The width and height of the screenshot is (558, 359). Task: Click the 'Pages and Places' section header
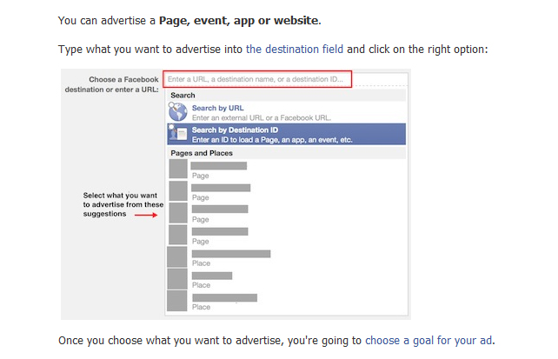202,153
